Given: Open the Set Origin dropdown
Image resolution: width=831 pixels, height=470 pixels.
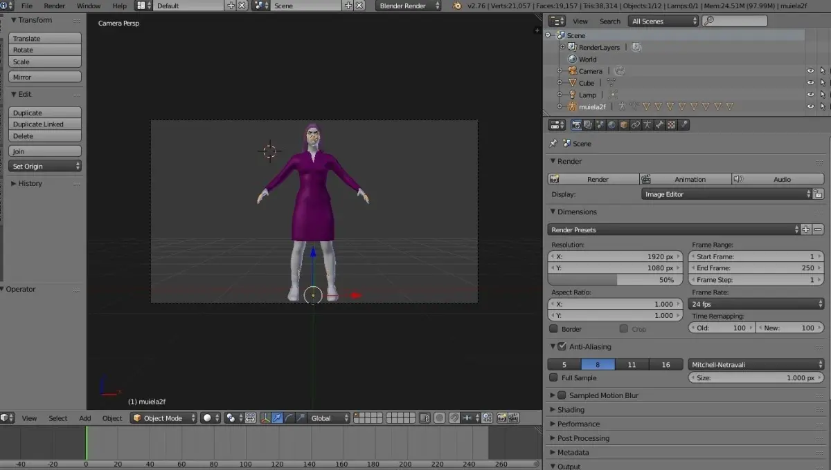Looking at the screenshot, I should [x=45, y=166].
